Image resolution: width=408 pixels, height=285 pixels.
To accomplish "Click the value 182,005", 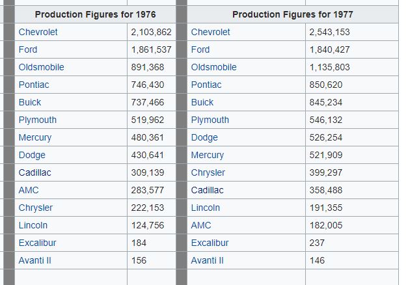I will pos(326,225).
